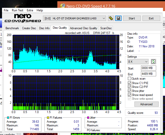Click the yellow PI Failures legend square
This screenshot has height=135, width=165.
(x=48, y=118)
